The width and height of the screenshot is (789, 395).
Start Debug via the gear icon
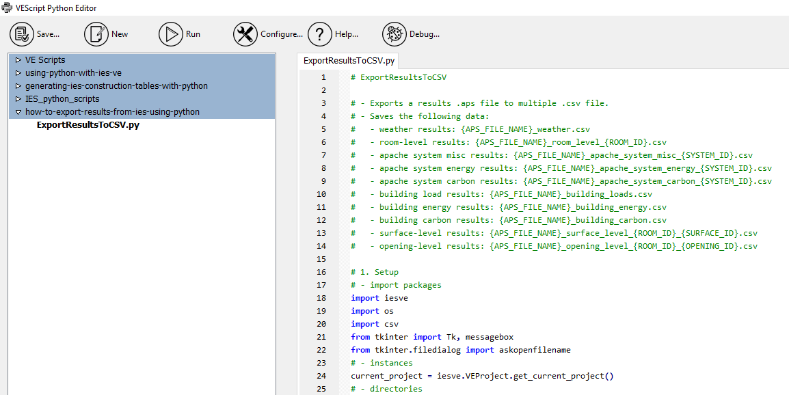coord(394,33)
